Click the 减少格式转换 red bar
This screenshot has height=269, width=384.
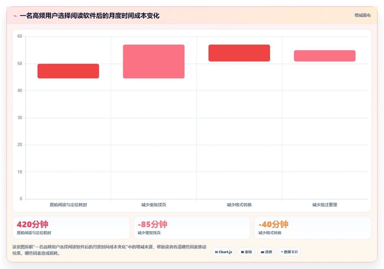pyautogui.click(x=239, y=53)
